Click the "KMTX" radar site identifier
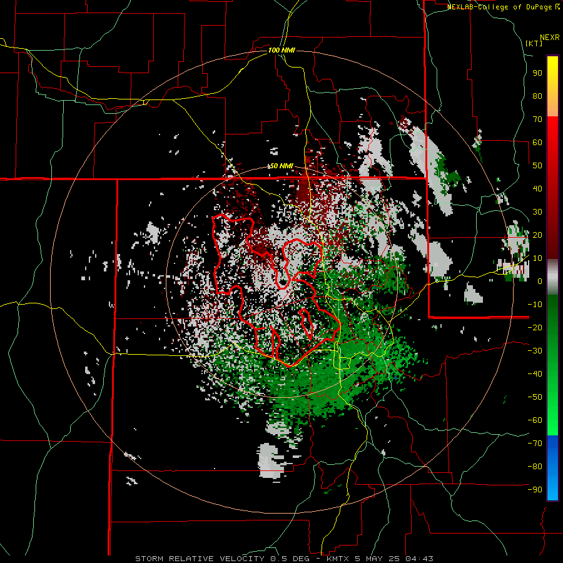This screenshot has height=563, width=563. 339,559
